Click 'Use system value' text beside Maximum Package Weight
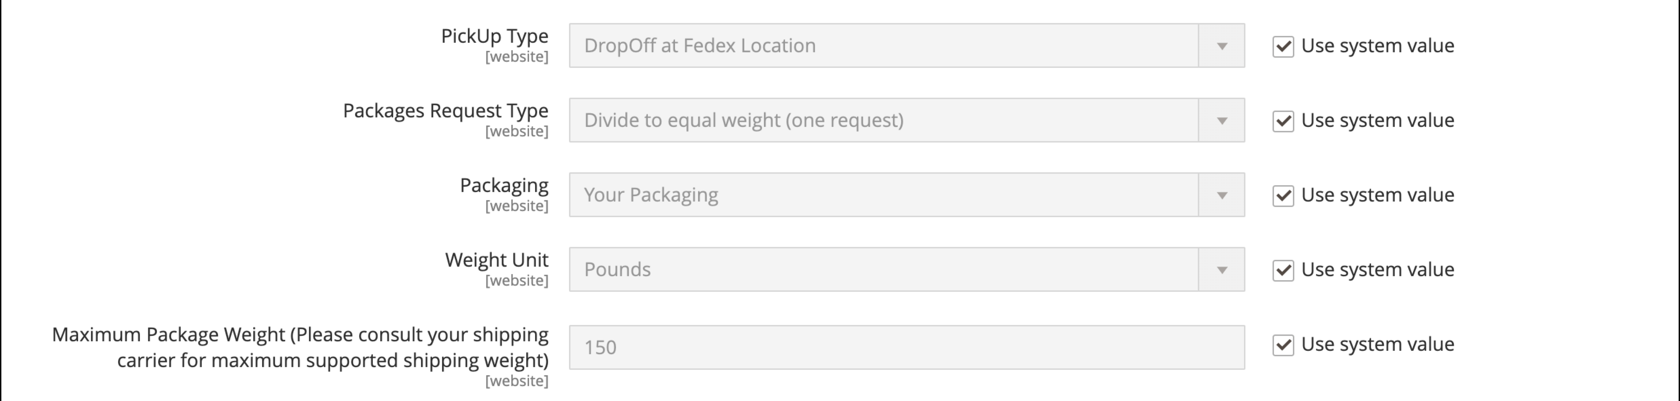 1377,344
